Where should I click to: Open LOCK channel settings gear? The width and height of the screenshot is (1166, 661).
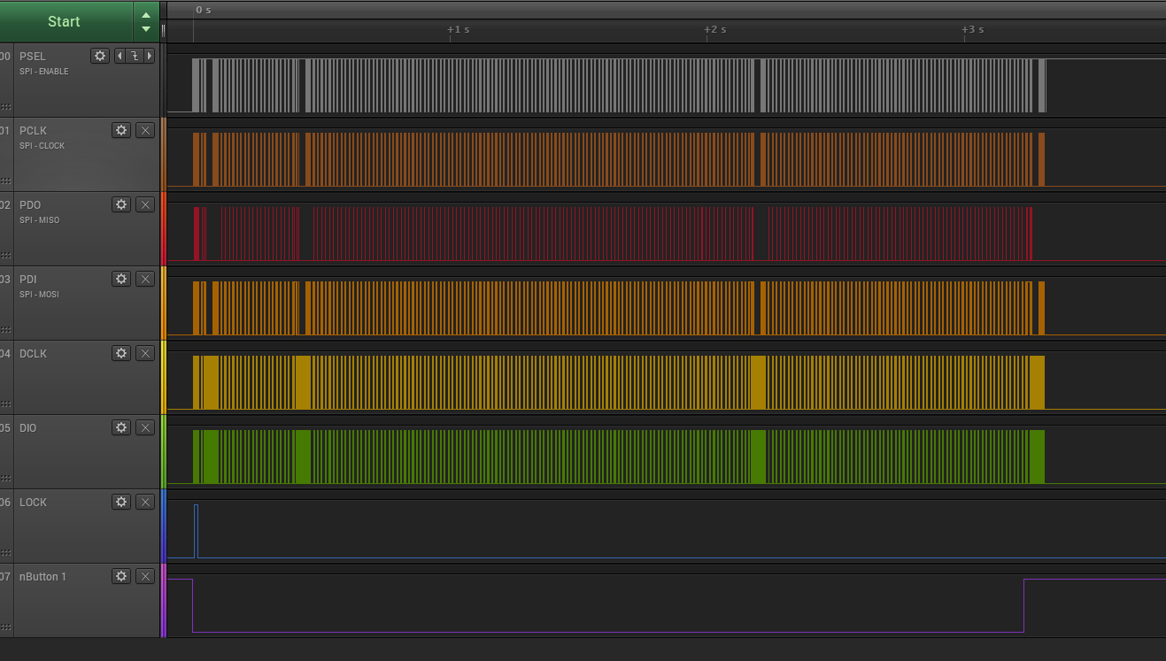click(121, 502)
